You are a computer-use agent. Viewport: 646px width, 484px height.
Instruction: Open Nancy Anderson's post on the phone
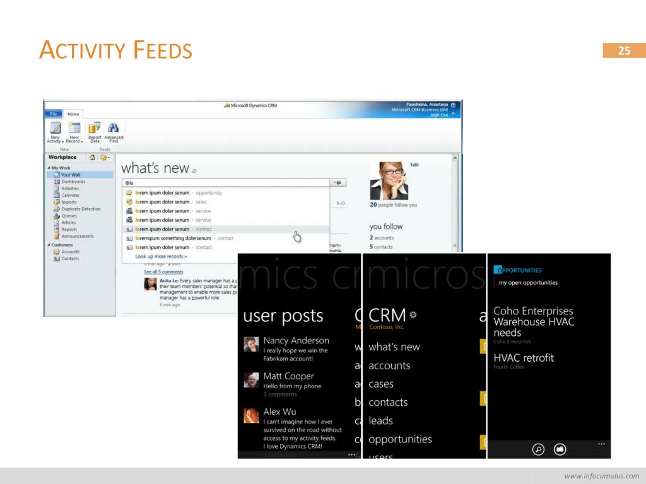(x=296, y=349)
